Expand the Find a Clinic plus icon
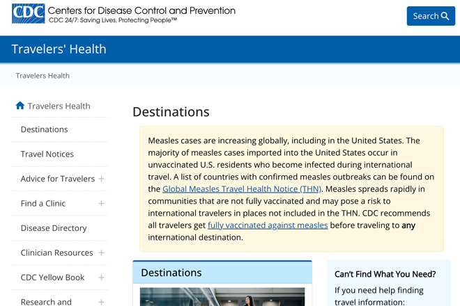 click(x=101, y=203)
